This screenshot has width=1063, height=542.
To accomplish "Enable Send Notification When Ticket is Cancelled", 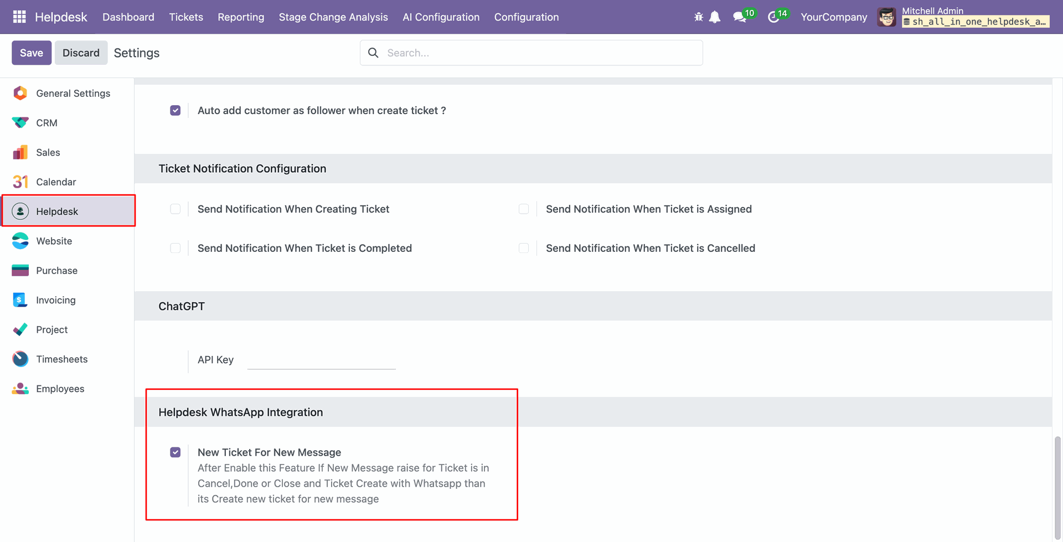I will pyautogui.click(x=524, y=248).
